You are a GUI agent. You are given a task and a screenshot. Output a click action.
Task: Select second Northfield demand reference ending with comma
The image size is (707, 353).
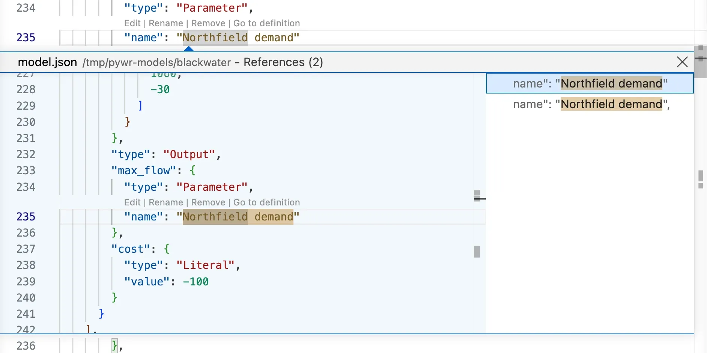coord(590,104)
